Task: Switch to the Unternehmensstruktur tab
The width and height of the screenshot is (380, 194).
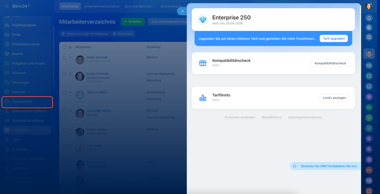Action: tap(102, 6)
